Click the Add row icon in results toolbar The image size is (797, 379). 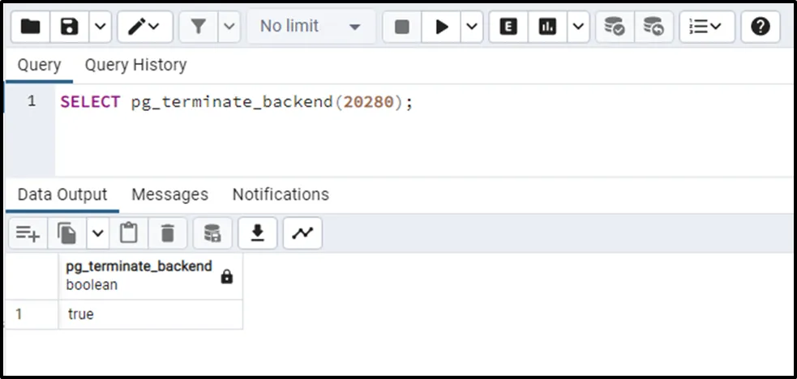click(28, 233)
